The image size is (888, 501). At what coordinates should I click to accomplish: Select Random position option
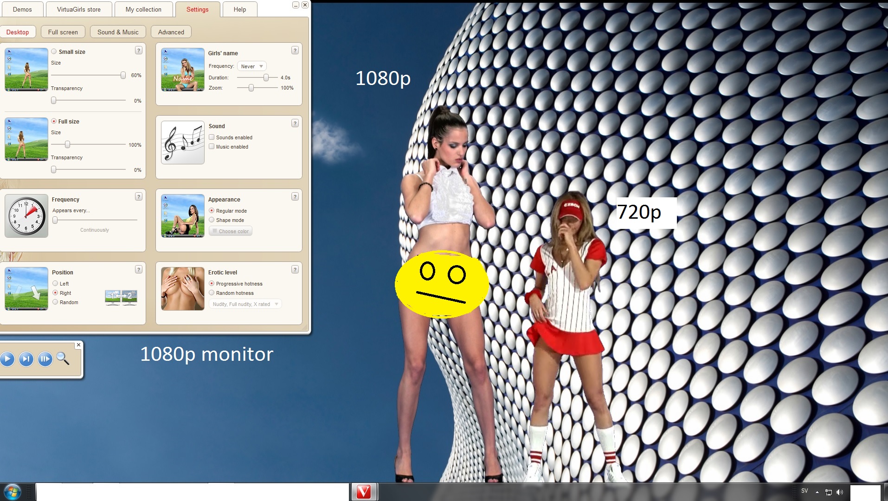click(x=55, y=302)
